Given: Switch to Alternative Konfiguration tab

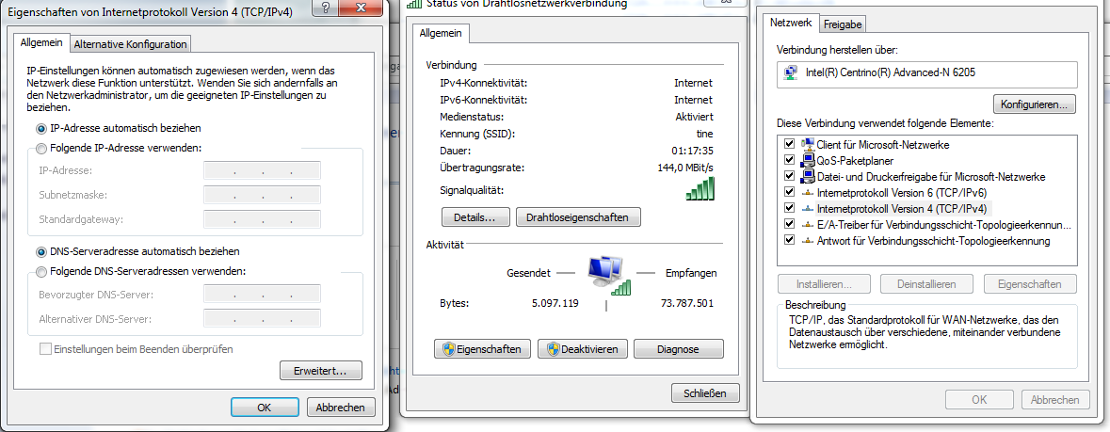Looking at the screenshot, I should [x=130, y=44].
